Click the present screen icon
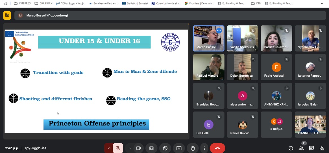This screenshot has height=153, width=329. point(179,148)
